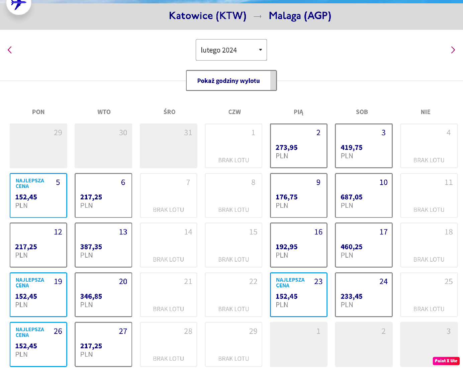463x368 pixels.
Task: Click greyed-out January 31 cell
Action: [x=169, y=146]
